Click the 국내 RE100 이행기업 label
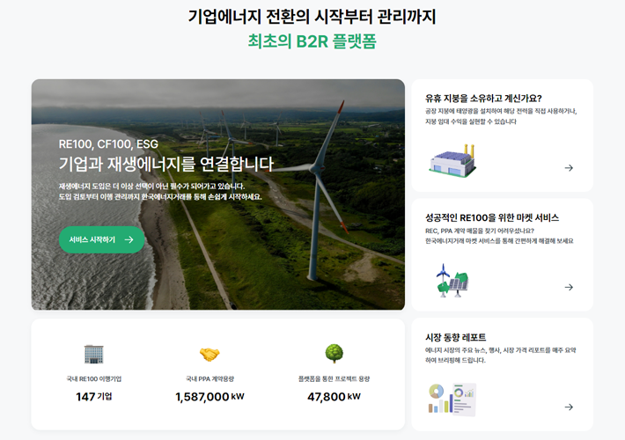 (x=93, y=378)
